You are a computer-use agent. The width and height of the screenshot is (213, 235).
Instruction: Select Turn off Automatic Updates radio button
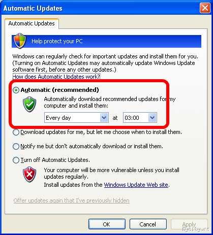(x=16, y=160)
